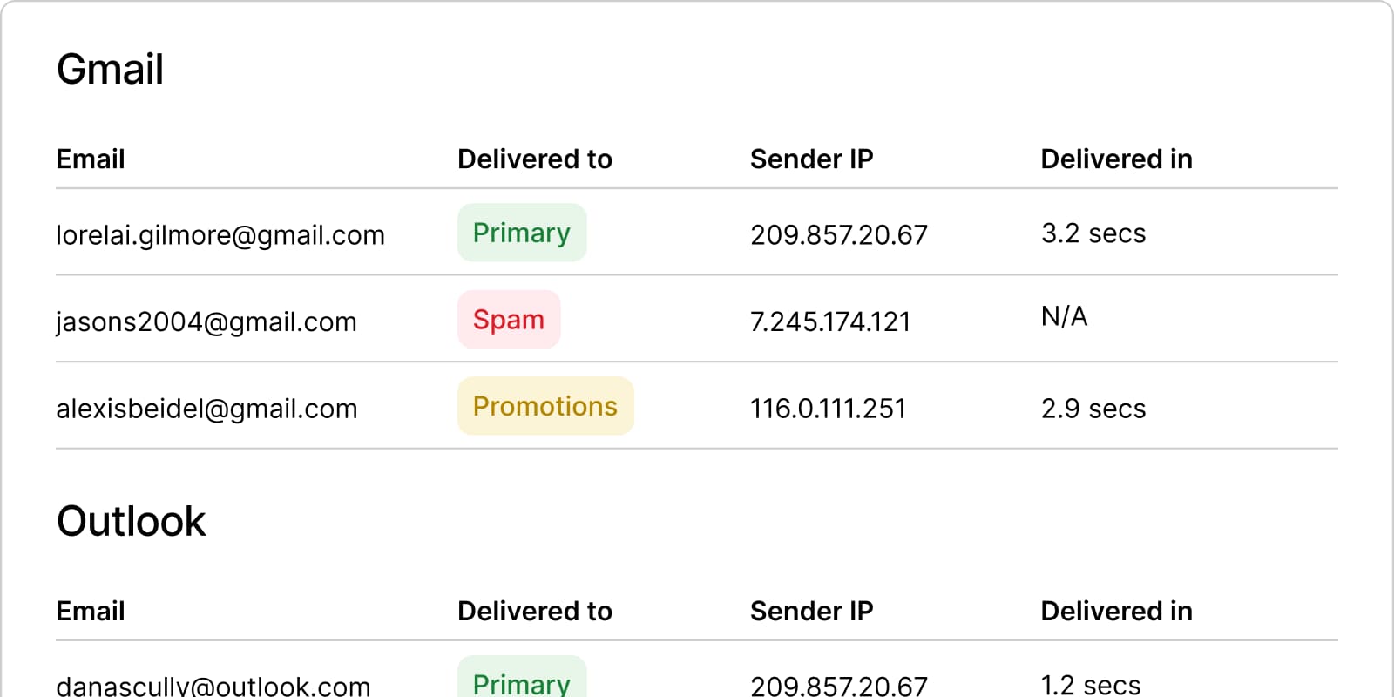Click the Primary badge in lorelai.gilmore row
The image size is (1394, 697).
(x=521, y=233)
